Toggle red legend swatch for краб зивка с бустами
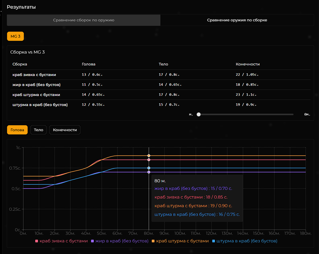The image size is (319, 254). [37, 241]
